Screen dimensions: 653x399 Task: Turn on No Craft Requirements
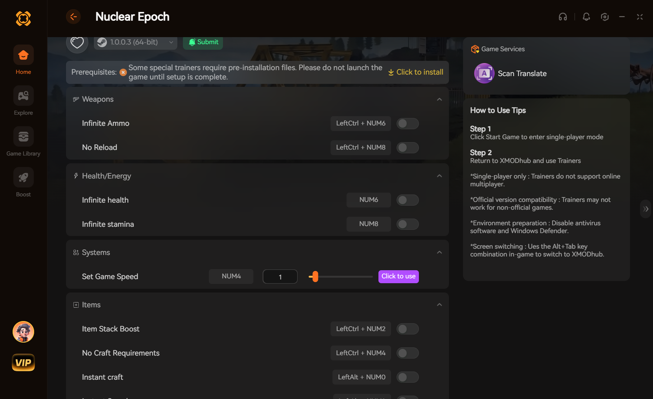407,353
